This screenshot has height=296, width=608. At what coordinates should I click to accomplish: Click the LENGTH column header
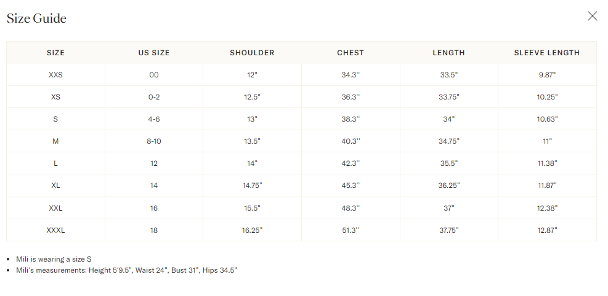click(x=448, y=53)
